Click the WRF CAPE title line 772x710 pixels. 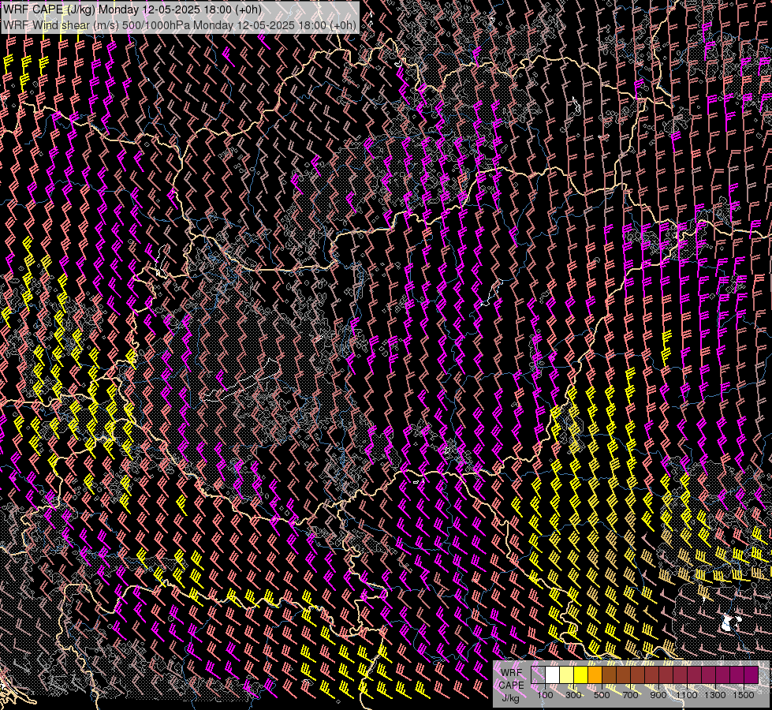[132, 9]
